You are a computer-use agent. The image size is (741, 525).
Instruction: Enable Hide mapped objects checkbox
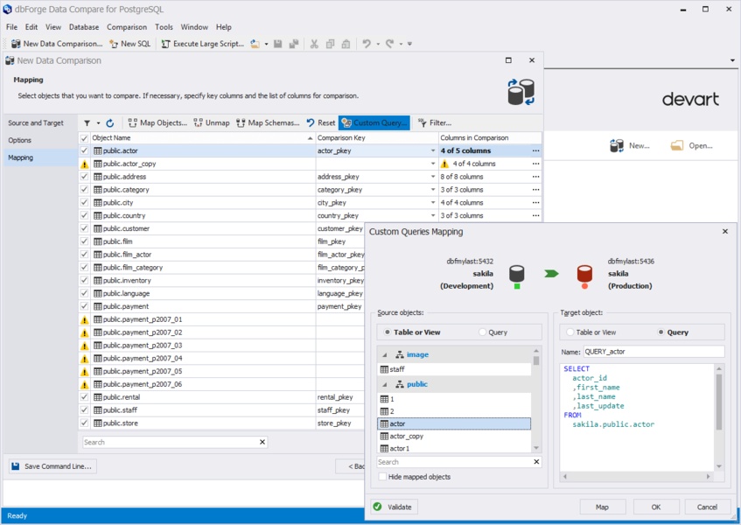[x=382, y=477]
